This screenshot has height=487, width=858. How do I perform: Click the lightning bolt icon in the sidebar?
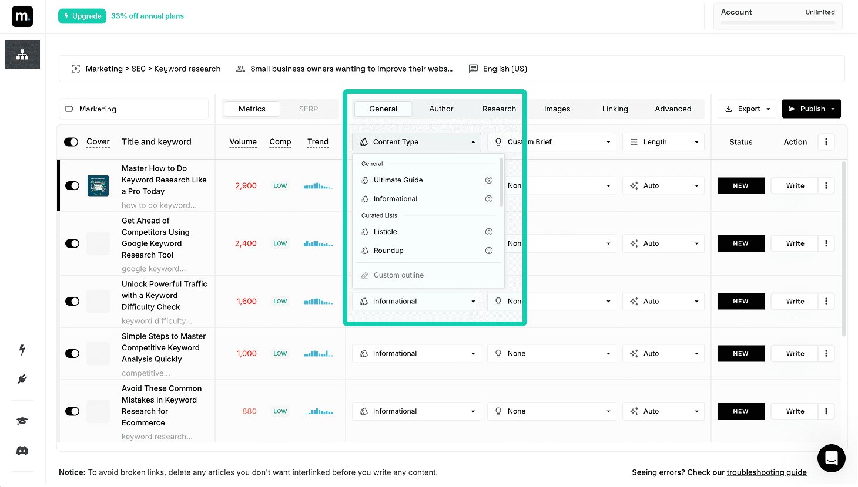tap(22, 350)
